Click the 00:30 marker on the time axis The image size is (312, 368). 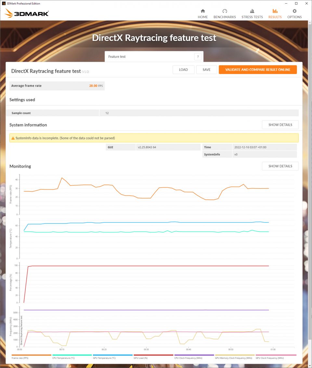[146, 349]
